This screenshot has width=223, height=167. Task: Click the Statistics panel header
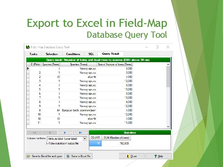tap(130, 133)
